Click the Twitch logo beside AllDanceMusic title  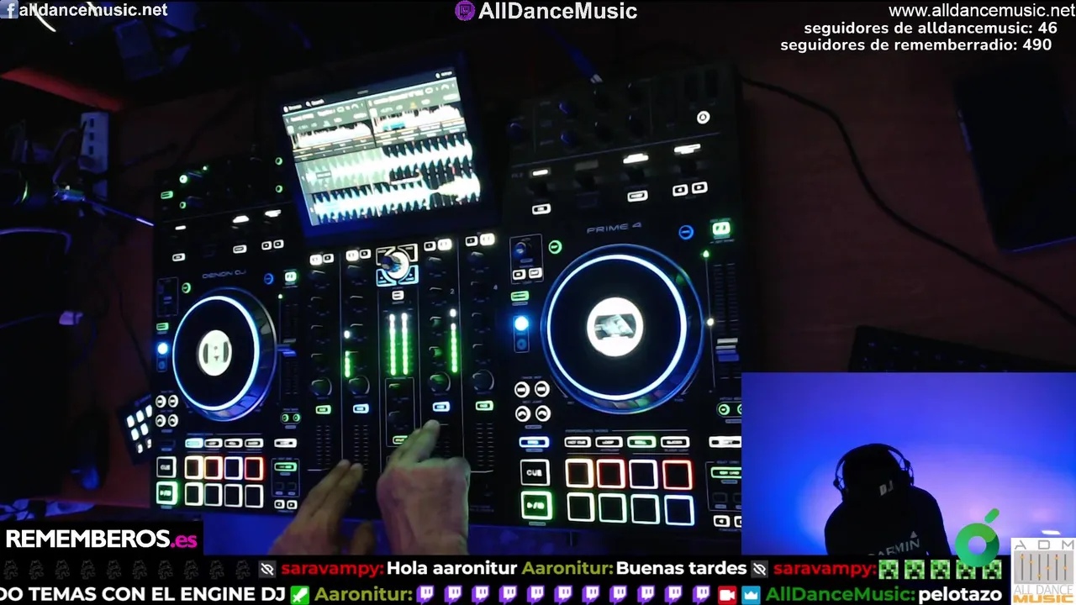[x=464, y=11]
